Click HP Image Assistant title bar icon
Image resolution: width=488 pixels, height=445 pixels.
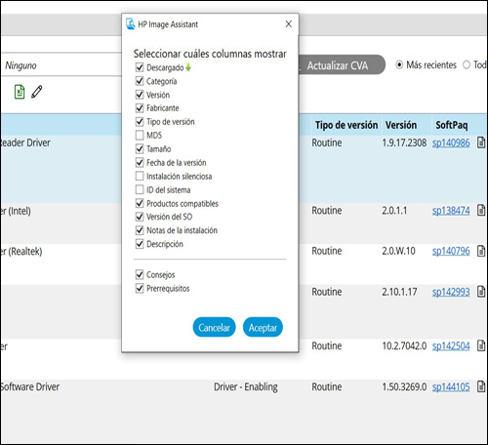pos(131,24)
